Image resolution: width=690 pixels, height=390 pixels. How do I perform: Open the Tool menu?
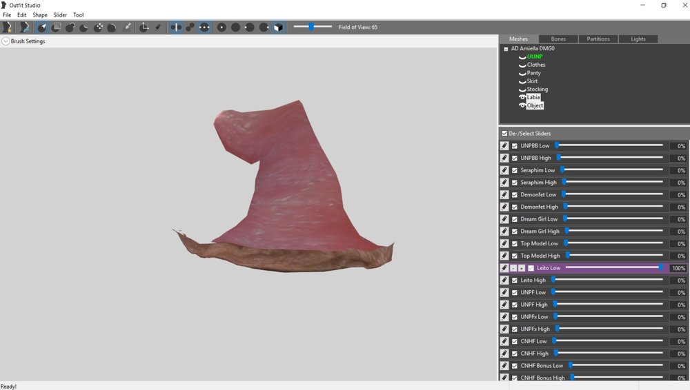pos(79,15)
